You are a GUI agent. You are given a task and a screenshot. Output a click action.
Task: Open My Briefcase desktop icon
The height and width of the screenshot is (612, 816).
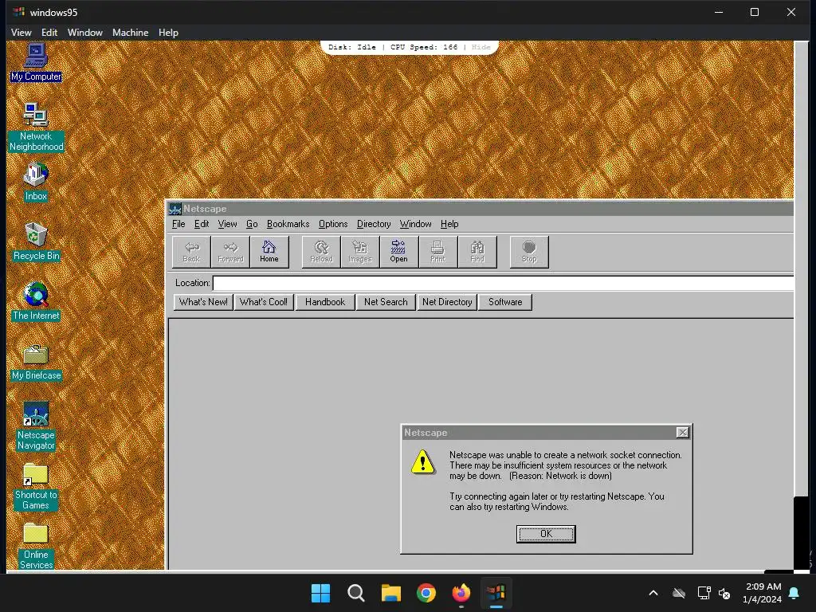tap(36, 361)
